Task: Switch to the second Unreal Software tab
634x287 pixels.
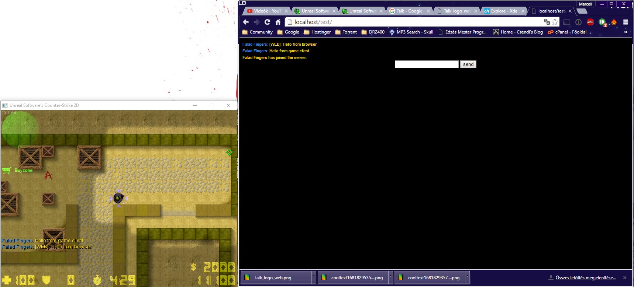Action: pyautogui.click(x=359, y=11)
